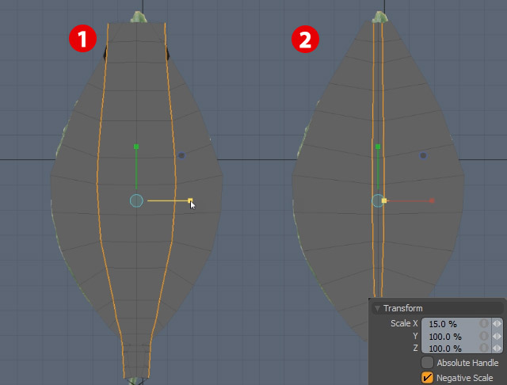Click small blue circle handle in view 2
The width and height of the screenshot is (507, 385).
coord(423,155)
